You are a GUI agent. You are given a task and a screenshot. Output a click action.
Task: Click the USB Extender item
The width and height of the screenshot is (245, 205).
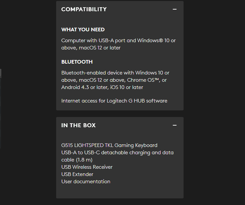point(77,174)
